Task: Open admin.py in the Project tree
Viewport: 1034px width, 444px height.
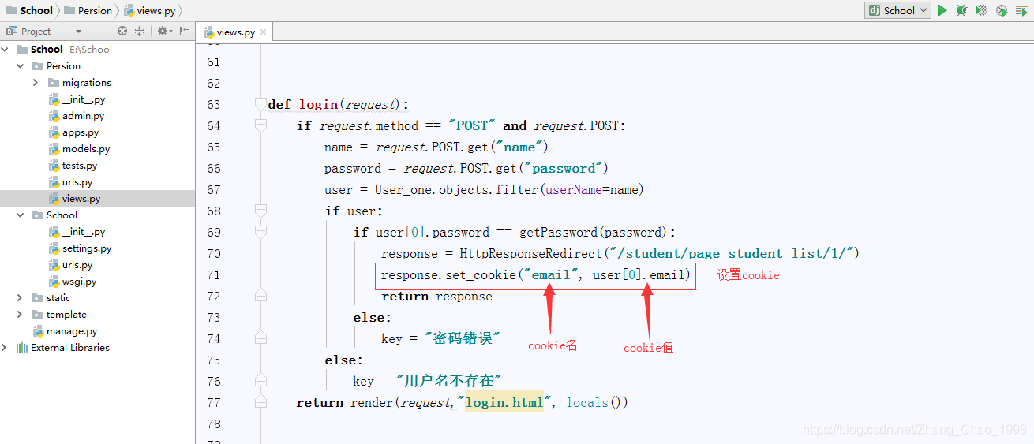Action: [x=83, y=115]
